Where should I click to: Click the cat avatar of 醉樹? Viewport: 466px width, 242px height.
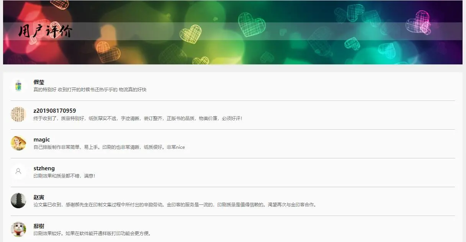(18, 229)
